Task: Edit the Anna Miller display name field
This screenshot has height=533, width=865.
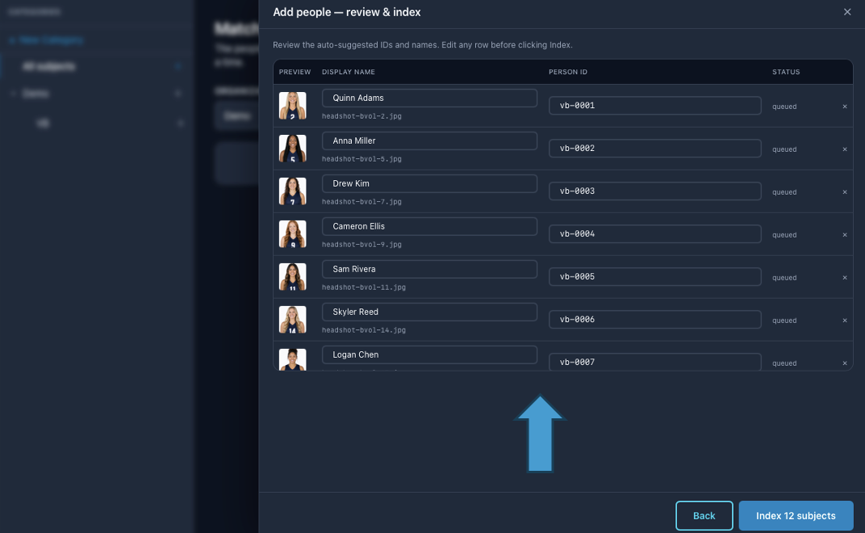Action: tap(429, 141)
